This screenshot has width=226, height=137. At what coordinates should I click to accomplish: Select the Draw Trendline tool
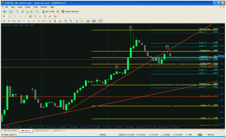click(x=25, y=16)
